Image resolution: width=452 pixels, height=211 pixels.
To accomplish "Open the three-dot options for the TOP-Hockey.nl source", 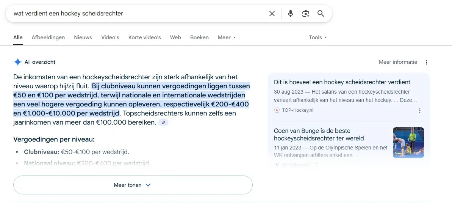I will coord(419,111).
